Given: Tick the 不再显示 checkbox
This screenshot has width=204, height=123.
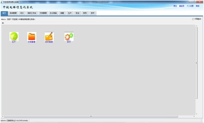Looking at the screenshot, I should 193,19.
